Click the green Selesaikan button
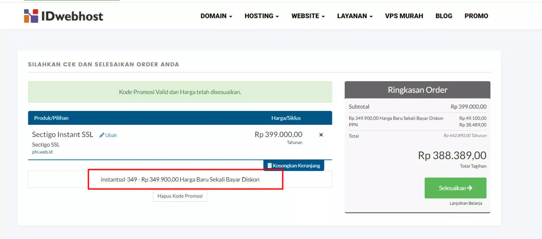The width and height of the screenshot is (542, 239). [456, 188]
